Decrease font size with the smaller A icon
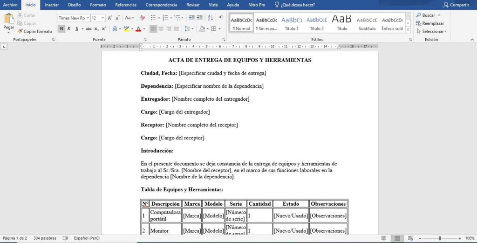The height and width of the screenshot is (243, 477). (117, 18)
